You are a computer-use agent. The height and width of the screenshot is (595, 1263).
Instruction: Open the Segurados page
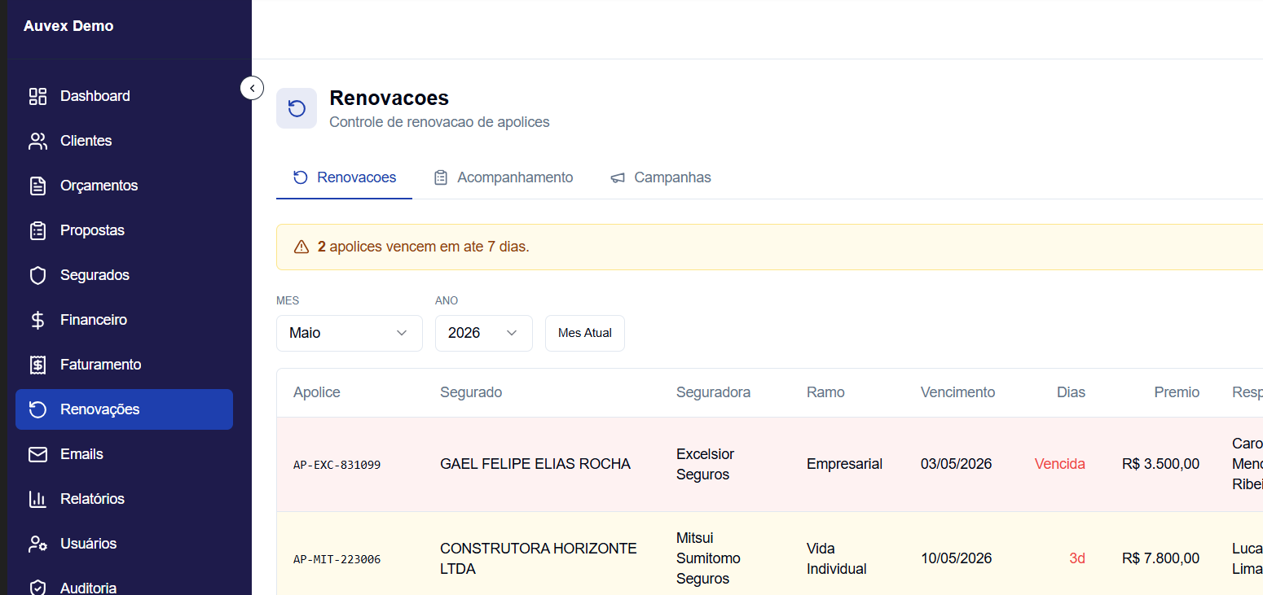pos(124,275)
